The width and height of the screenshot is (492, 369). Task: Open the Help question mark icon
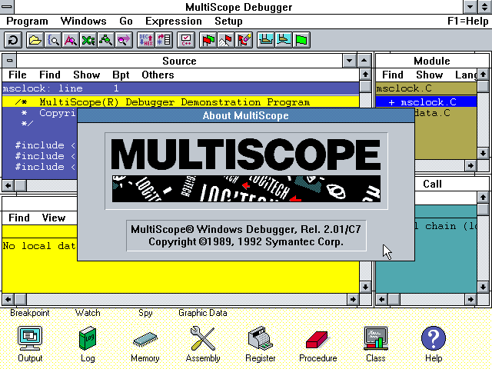click(x=434, y=338)
